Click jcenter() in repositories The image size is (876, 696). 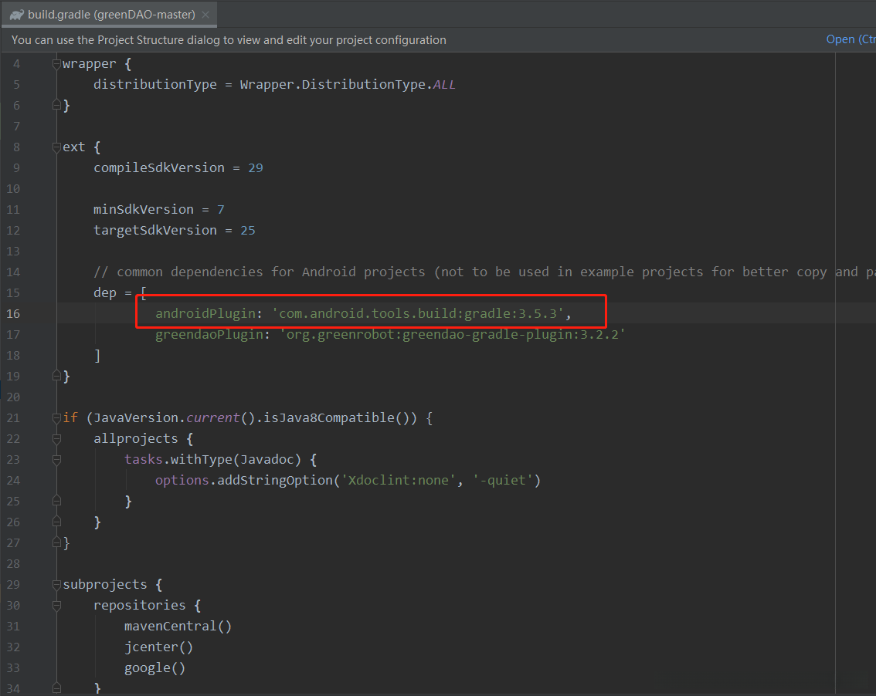(x=158, y=647)
